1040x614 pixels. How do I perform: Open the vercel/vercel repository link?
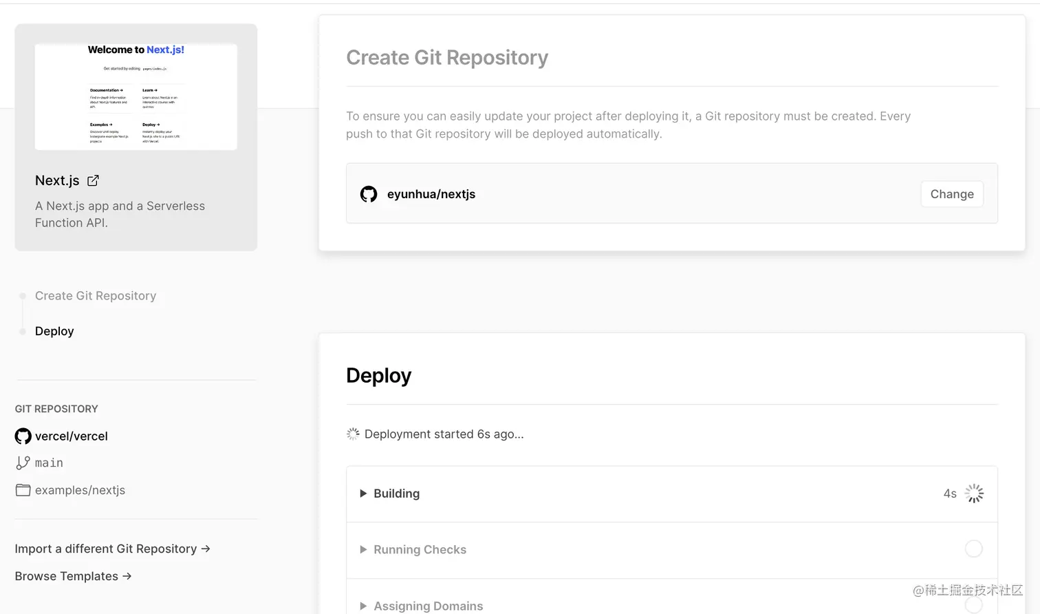pos(72,436)
